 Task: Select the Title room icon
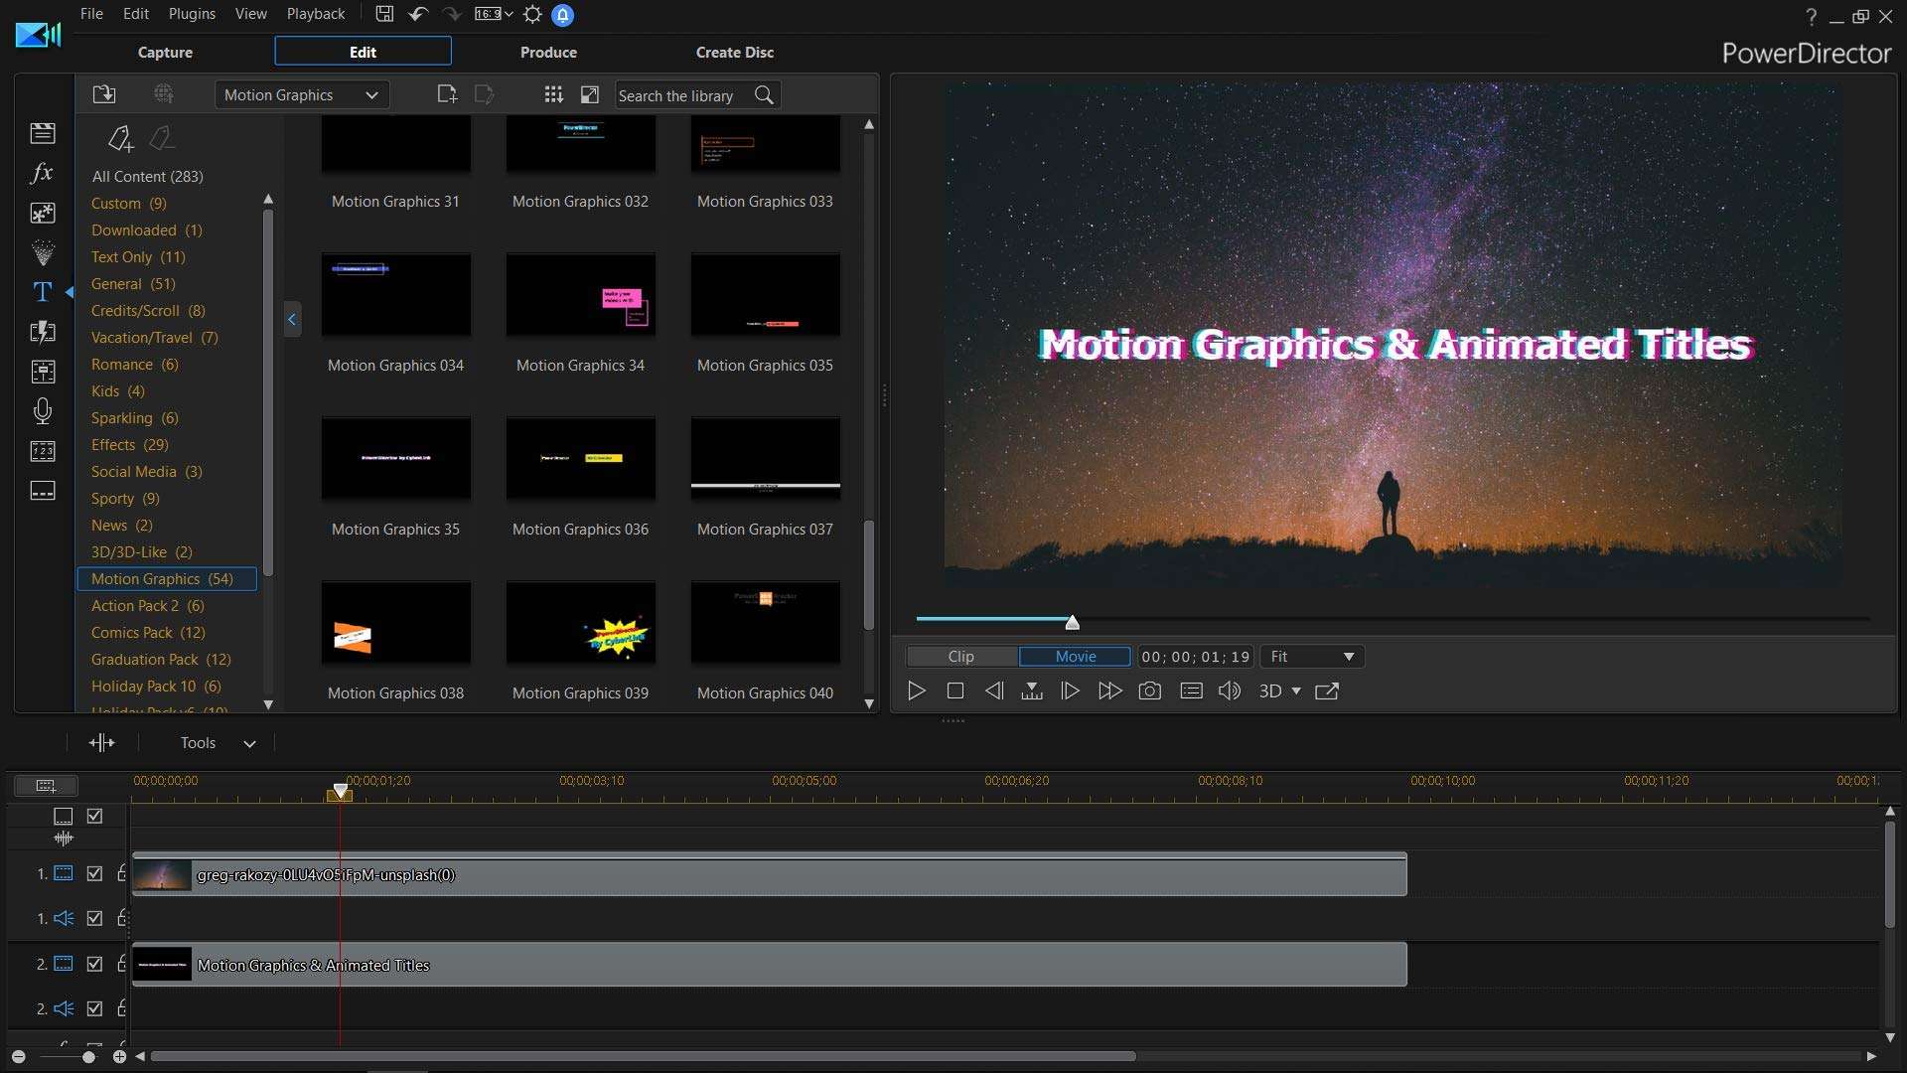[x=43, y=291]
